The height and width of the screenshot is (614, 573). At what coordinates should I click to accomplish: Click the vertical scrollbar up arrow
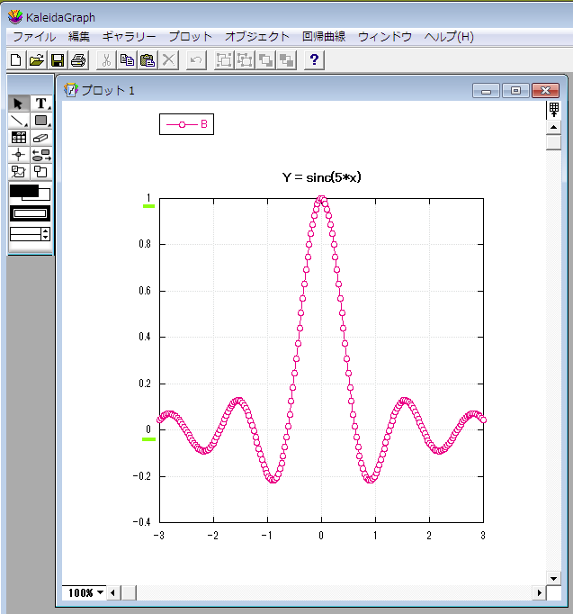coord(553,127)
